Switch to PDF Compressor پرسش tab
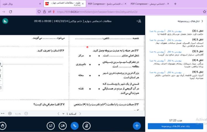 (x=150, y=4)
